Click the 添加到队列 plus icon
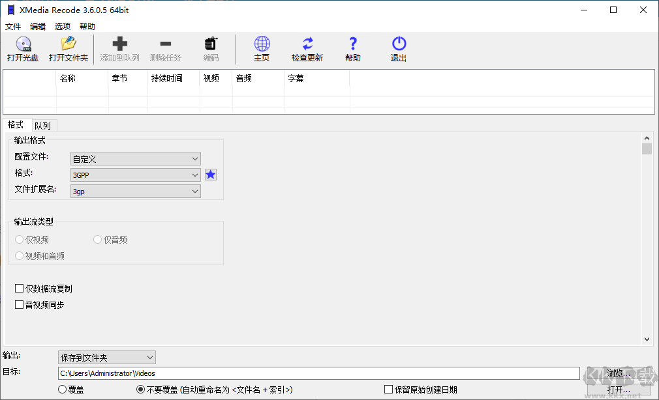This screenshot has height=400, width=659. (120, 43)
